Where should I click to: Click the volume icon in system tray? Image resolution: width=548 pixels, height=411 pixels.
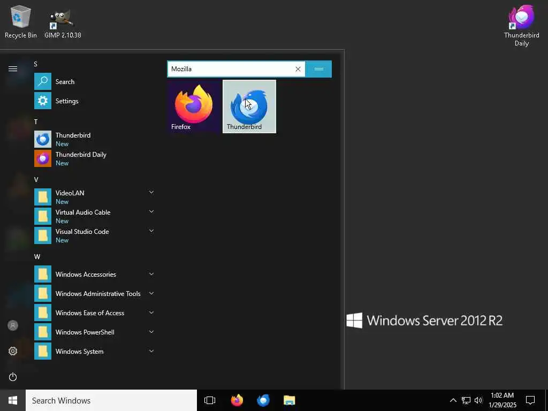478,400
